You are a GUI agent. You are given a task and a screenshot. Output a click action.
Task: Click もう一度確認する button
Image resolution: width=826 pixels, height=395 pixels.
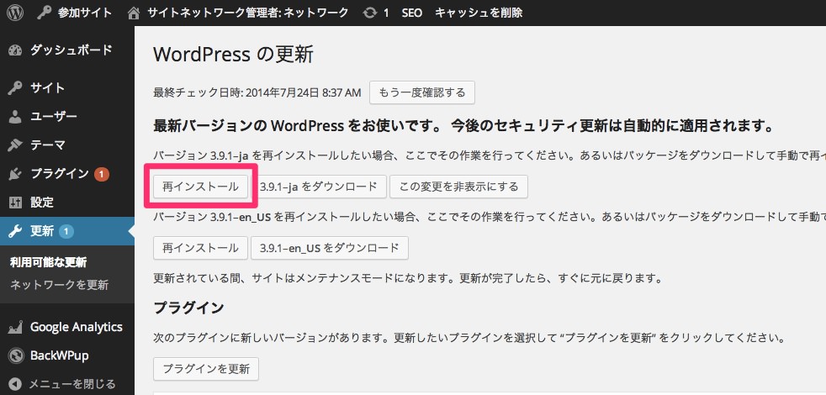click(x=422, y=92)
